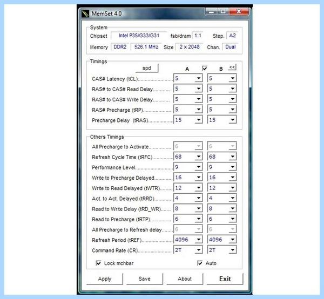Screen dimensions: 324x299
Task: Collapse panel with the << button
Action: (232, 67)
